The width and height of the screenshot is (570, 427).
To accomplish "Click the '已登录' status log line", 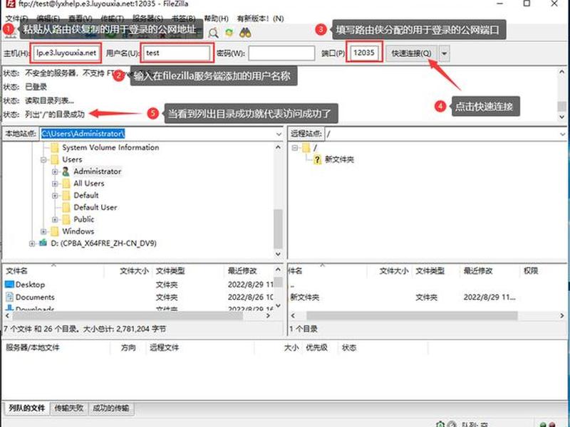I will click(x=36, y=87).
